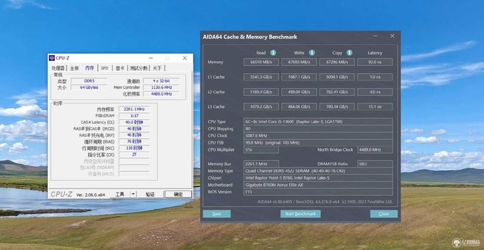Click the 通道数 field showing 4 x 32-bit
This screenshot has height=250, width=484.
[x=161, y=81]
